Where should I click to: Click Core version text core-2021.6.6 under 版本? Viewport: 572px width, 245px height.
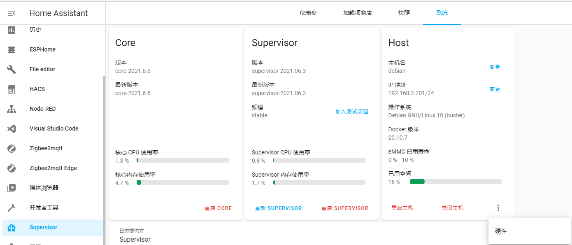click(133, 71)
